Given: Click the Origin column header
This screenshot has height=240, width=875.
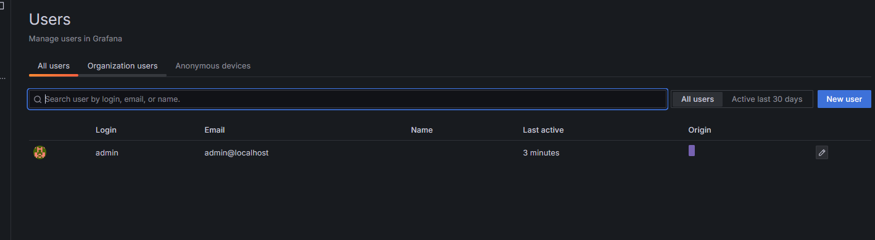Looking at the screenshot, I should click(700, 130).
